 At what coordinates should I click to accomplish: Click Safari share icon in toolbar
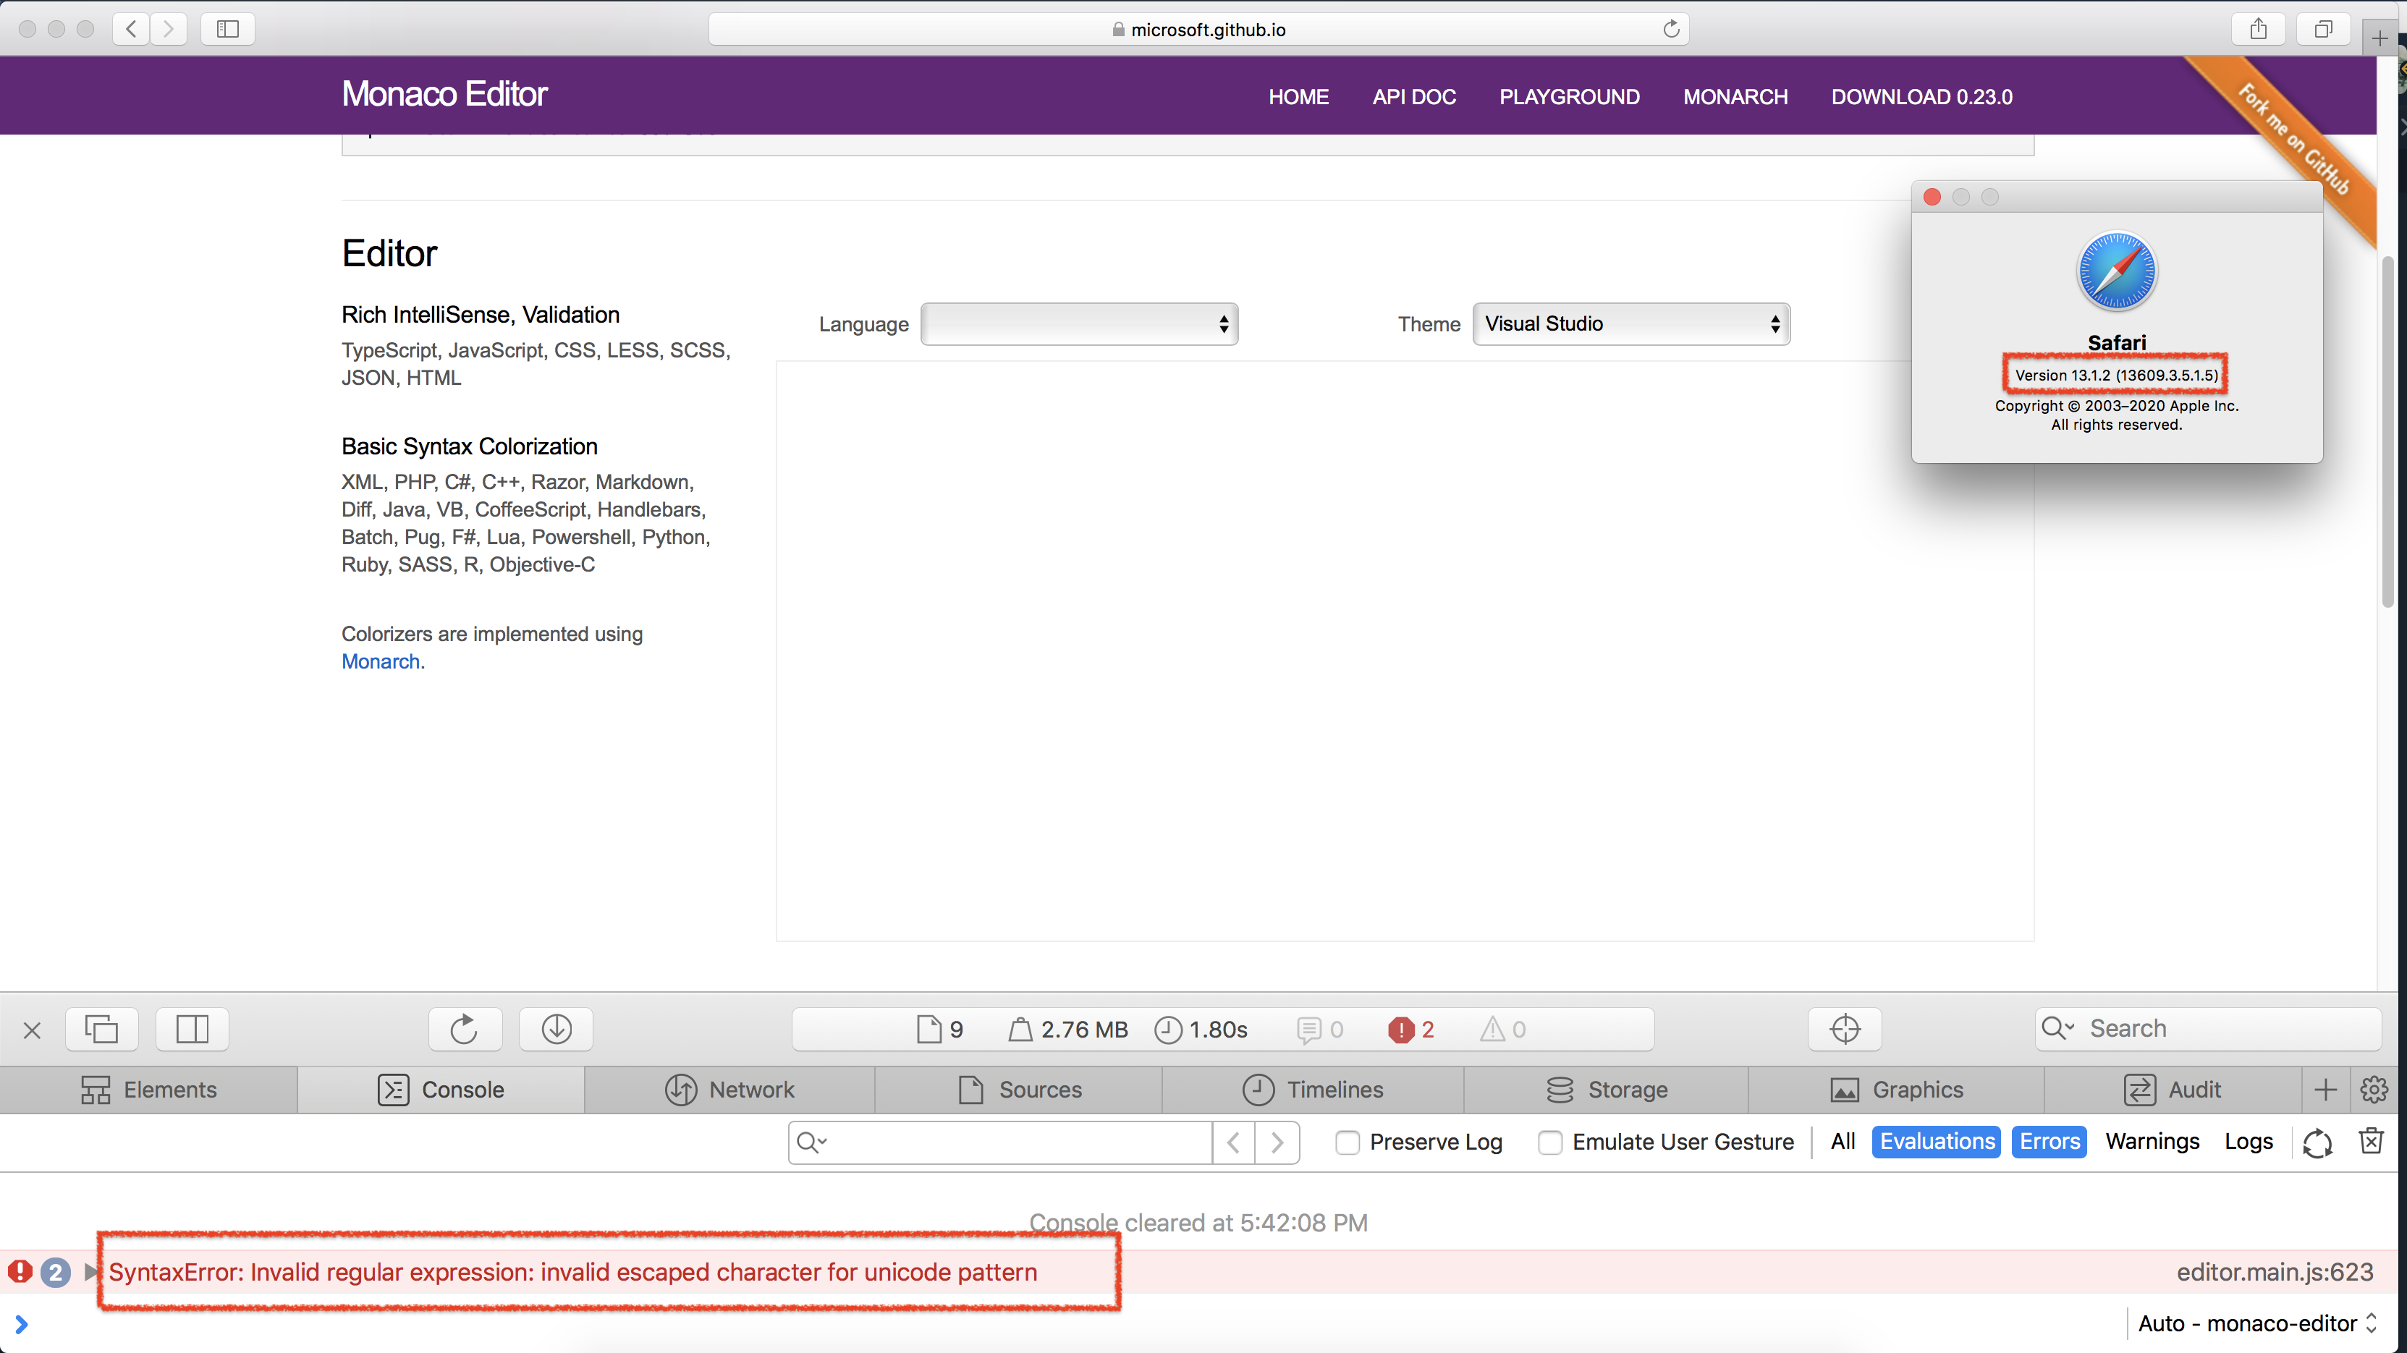(2259, 29)
